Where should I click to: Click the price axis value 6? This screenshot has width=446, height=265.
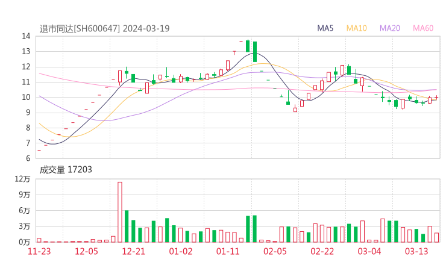coord(28,158)
